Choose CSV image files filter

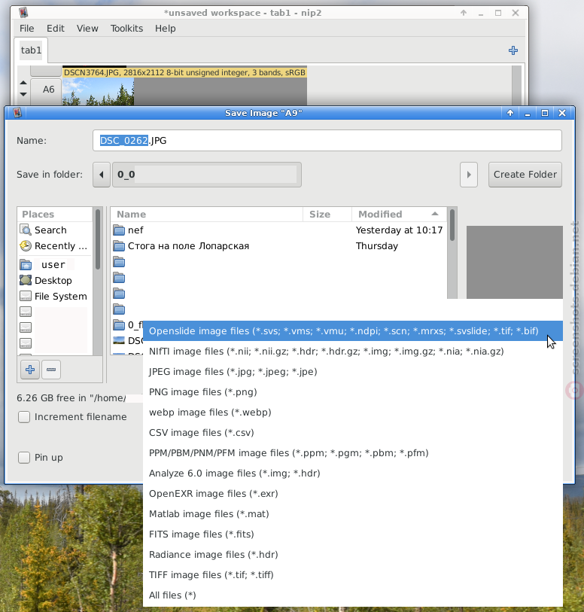[x=353, y=432]
